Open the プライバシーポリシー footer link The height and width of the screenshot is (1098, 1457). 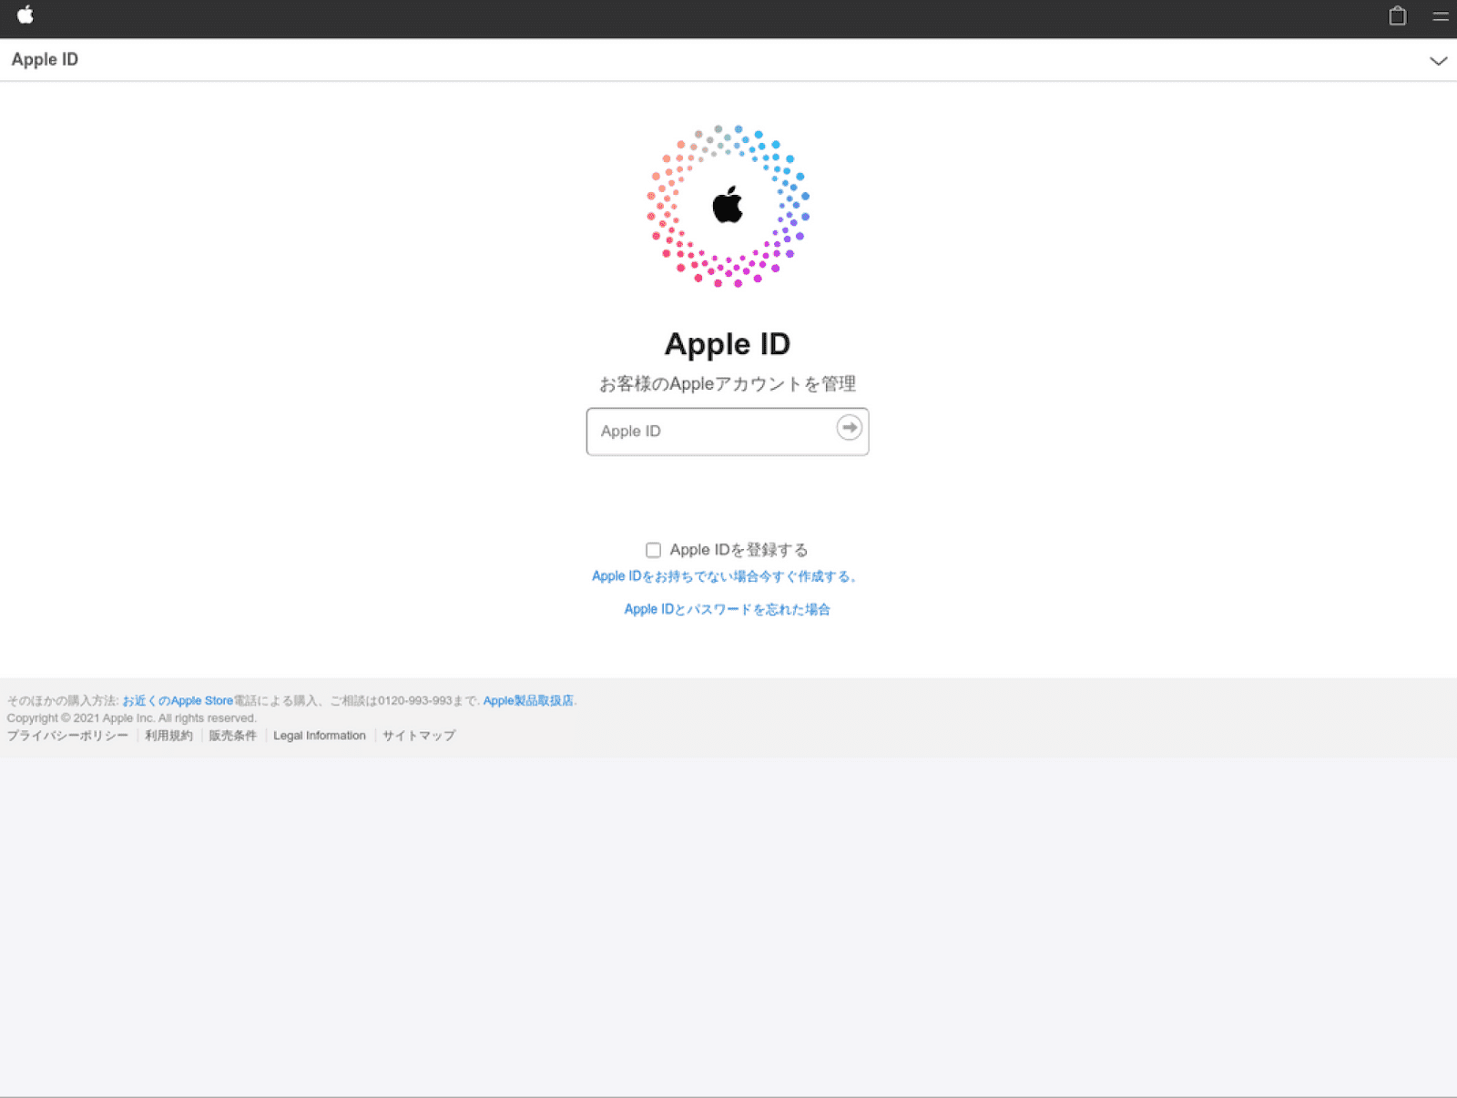click(x=67, y=736)
